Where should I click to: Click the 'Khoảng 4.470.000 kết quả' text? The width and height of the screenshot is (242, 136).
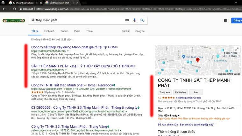tap(52, 40)
